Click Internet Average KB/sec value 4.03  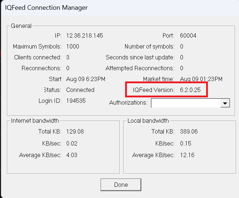tap(72, 155)
